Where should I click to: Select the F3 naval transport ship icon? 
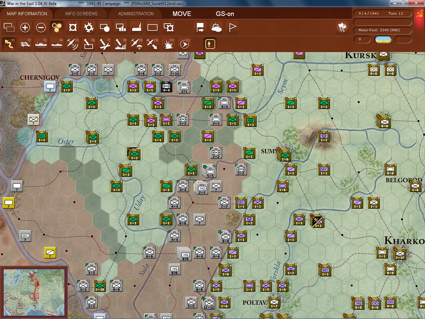point(41,44)
